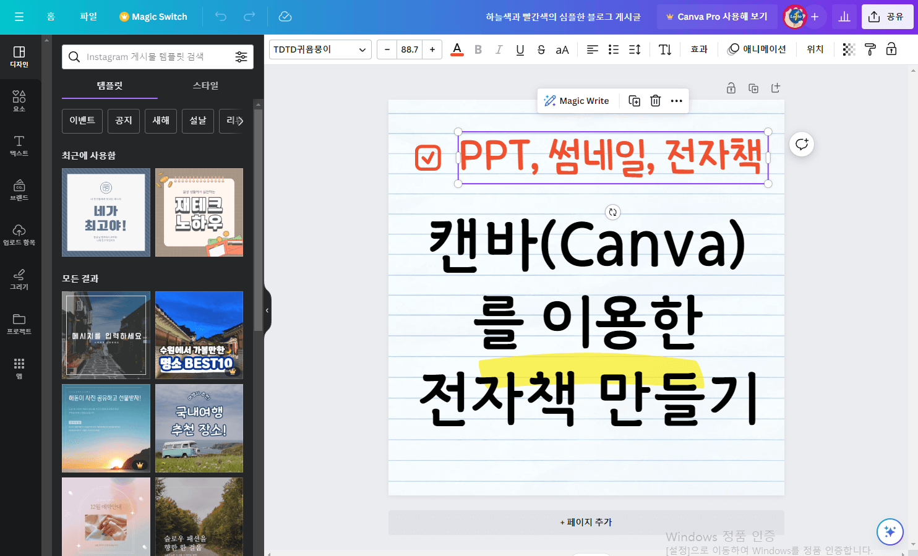The width and height of the screenshot is (918, 556).
Task: Duplicate the selected text element
Action: point(633,100)
